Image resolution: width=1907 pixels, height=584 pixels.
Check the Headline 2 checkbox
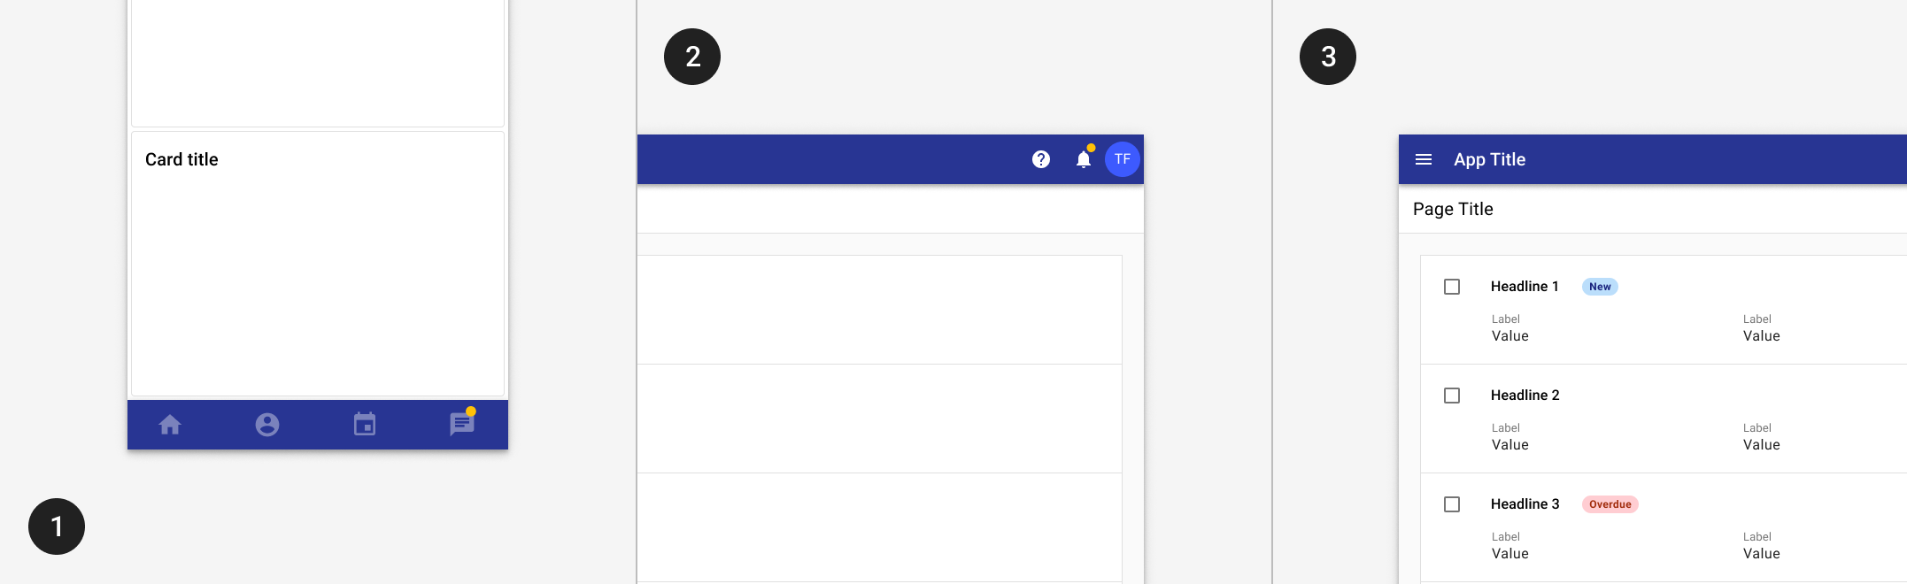coord(1452,396)
